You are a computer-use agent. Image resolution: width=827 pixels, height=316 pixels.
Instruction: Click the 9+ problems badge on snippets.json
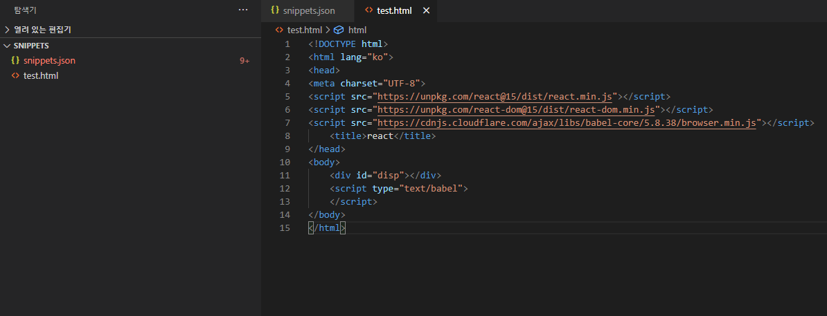point(244,61)
